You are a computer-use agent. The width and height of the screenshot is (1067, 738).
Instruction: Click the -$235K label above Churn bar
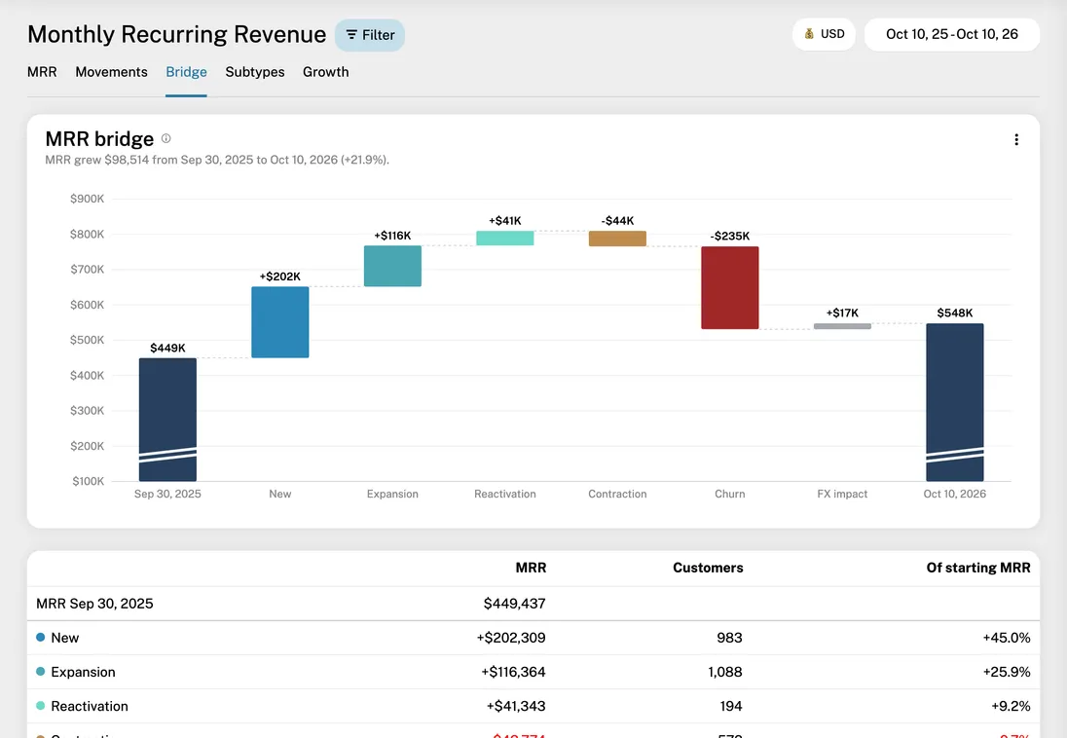click(730, 236)
